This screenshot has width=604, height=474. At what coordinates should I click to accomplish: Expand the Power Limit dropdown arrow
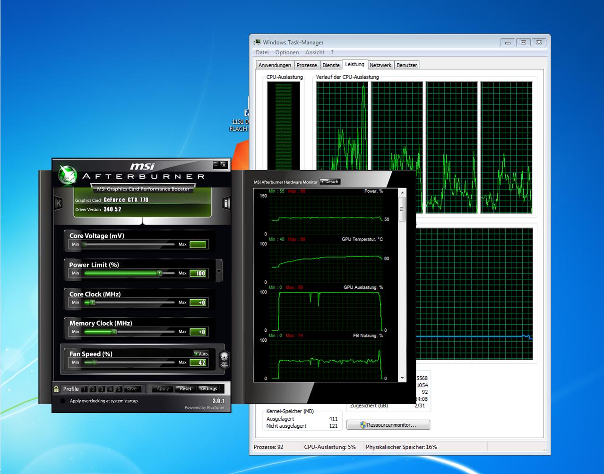pyautogui.click(x=219, y=271)
